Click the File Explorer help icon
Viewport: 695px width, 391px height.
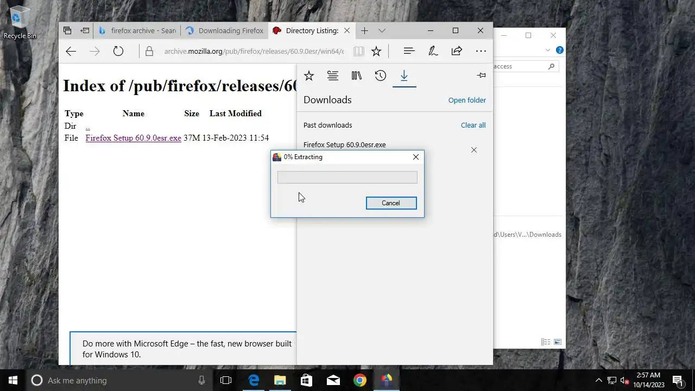pyautogui.click(x=559, y=50)
